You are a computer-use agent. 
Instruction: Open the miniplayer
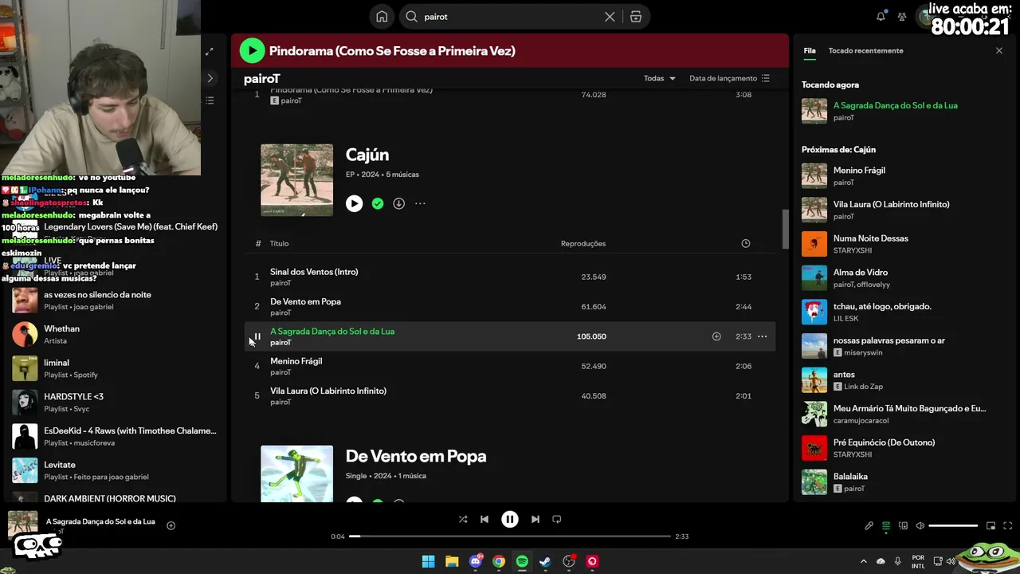[991, 525]
